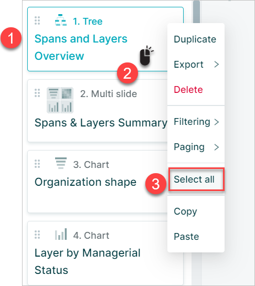Viewport: 255px width, 286px height.
Task: Click the drag handle of slide 3 Chart
Action: [37, 164]
